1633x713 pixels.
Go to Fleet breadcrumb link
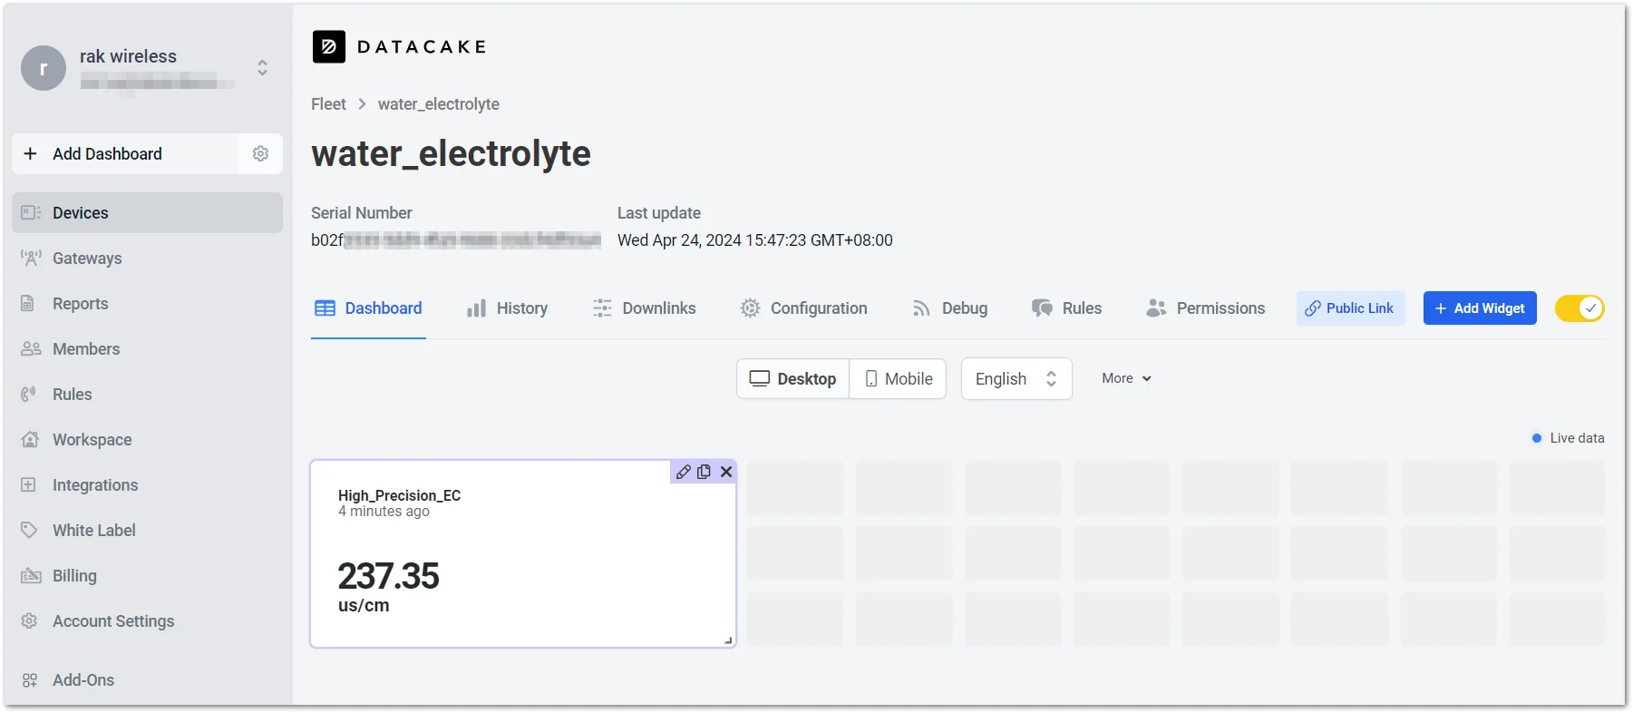pos(328,104)
